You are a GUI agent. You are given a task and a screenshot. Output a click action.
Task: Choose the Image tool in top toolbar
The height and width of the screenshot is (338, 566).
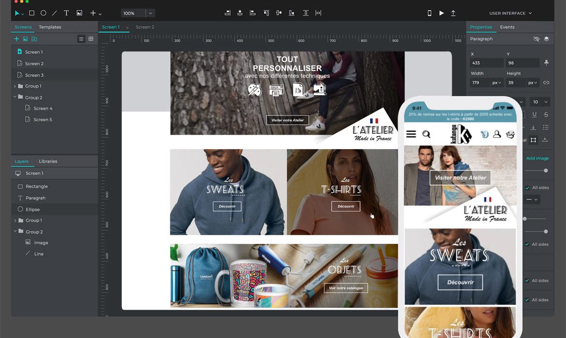(79, 13)
